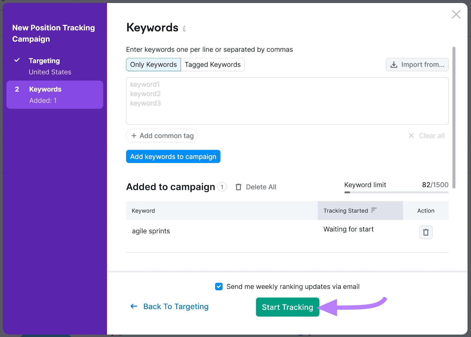Open the Import from dropdown
471x337 pixels.
click(417, 65)
